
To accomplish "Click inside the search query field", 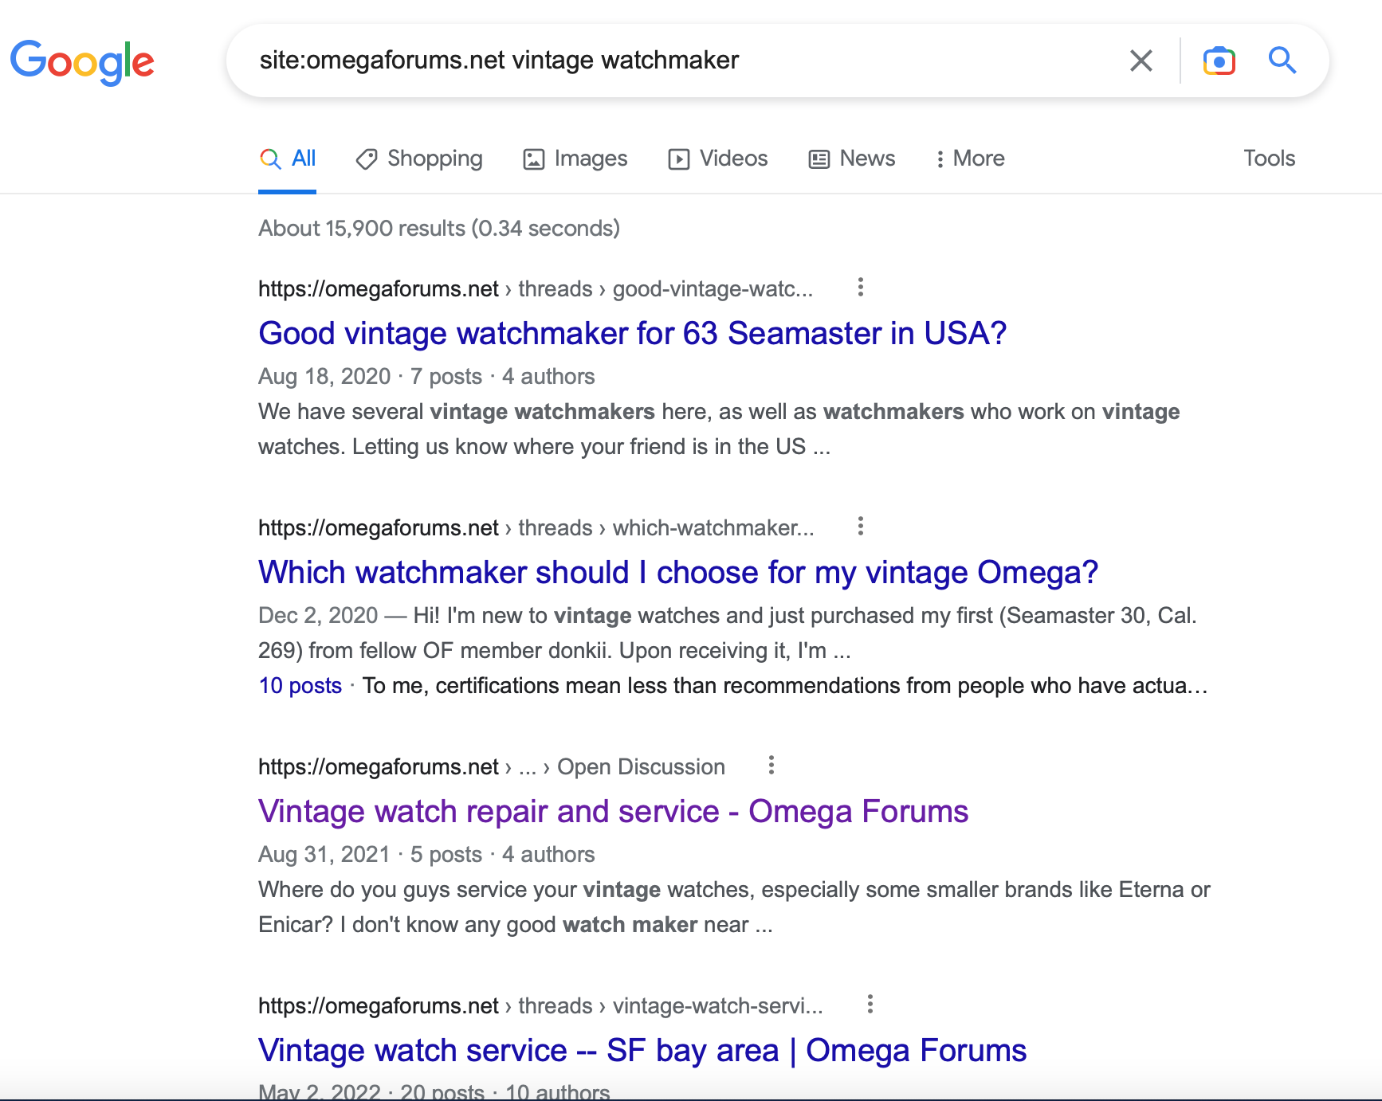I will (677, 61).
